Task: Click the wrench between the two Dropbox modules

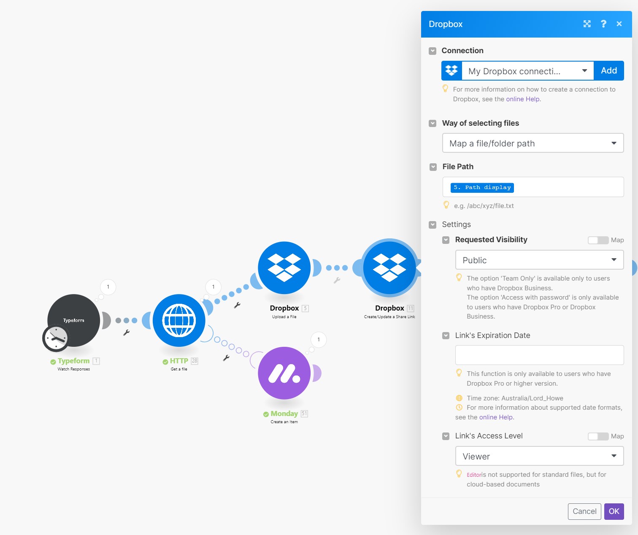Action: [x=337, y=280]
